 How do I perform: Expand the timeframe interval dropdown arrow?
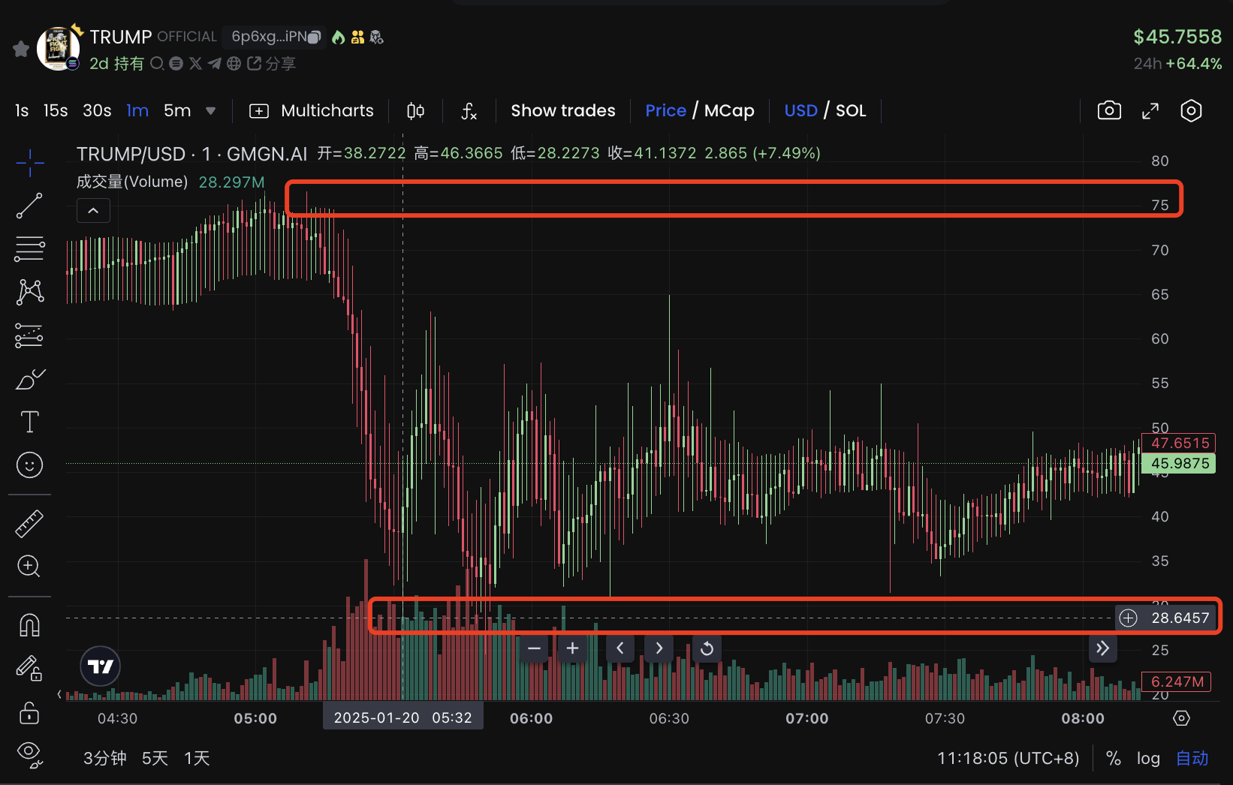point(211,111)
